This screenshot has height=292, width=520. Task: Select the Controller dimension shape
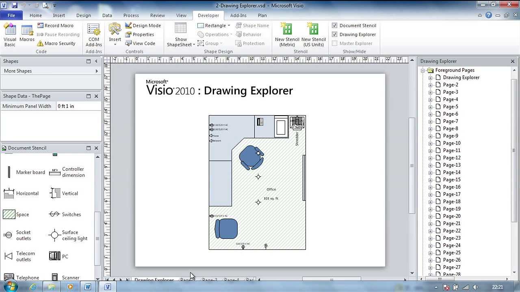[x=67, y=172]
